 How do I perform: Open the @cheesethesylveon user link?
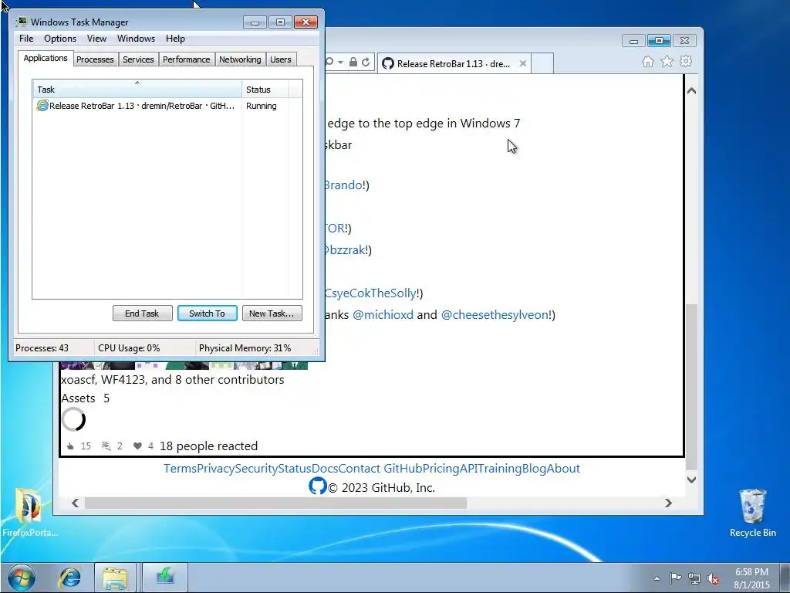pyautogui.click(x=495, y=315)
